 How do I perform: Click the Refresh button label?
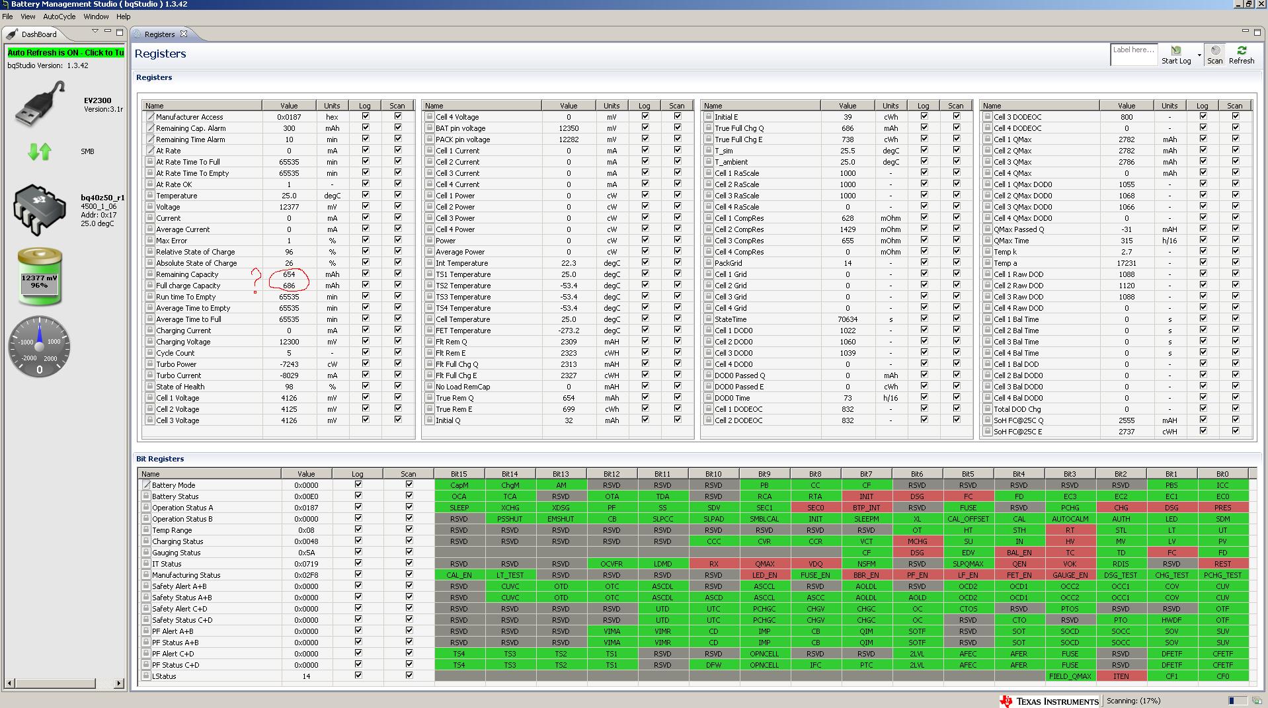[1242, 61]
